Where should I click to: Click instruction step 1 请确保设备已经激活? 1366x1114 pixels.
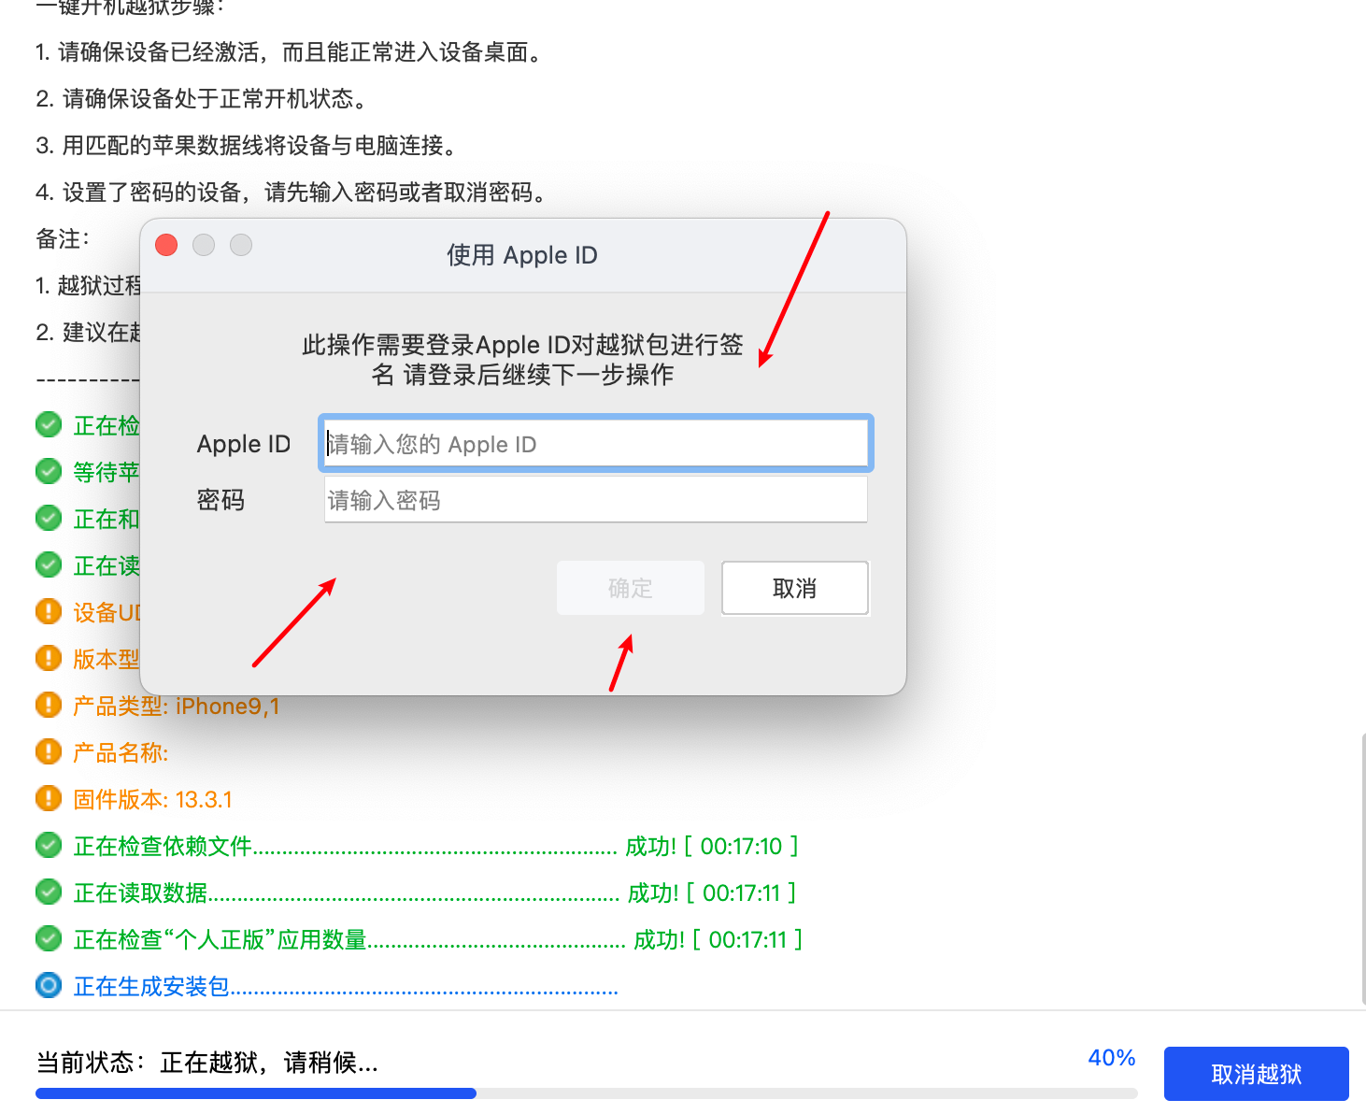tap(290, 51)
